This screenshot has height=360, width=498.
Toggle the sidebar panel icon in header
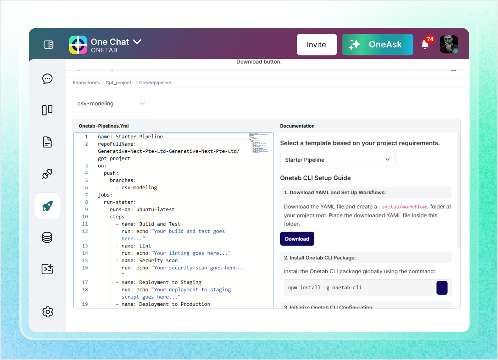click(48, 44)
